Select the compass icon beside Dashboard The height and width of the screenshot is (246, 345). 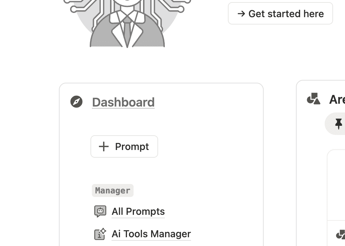pyautogui.click(x=76, y=102)
